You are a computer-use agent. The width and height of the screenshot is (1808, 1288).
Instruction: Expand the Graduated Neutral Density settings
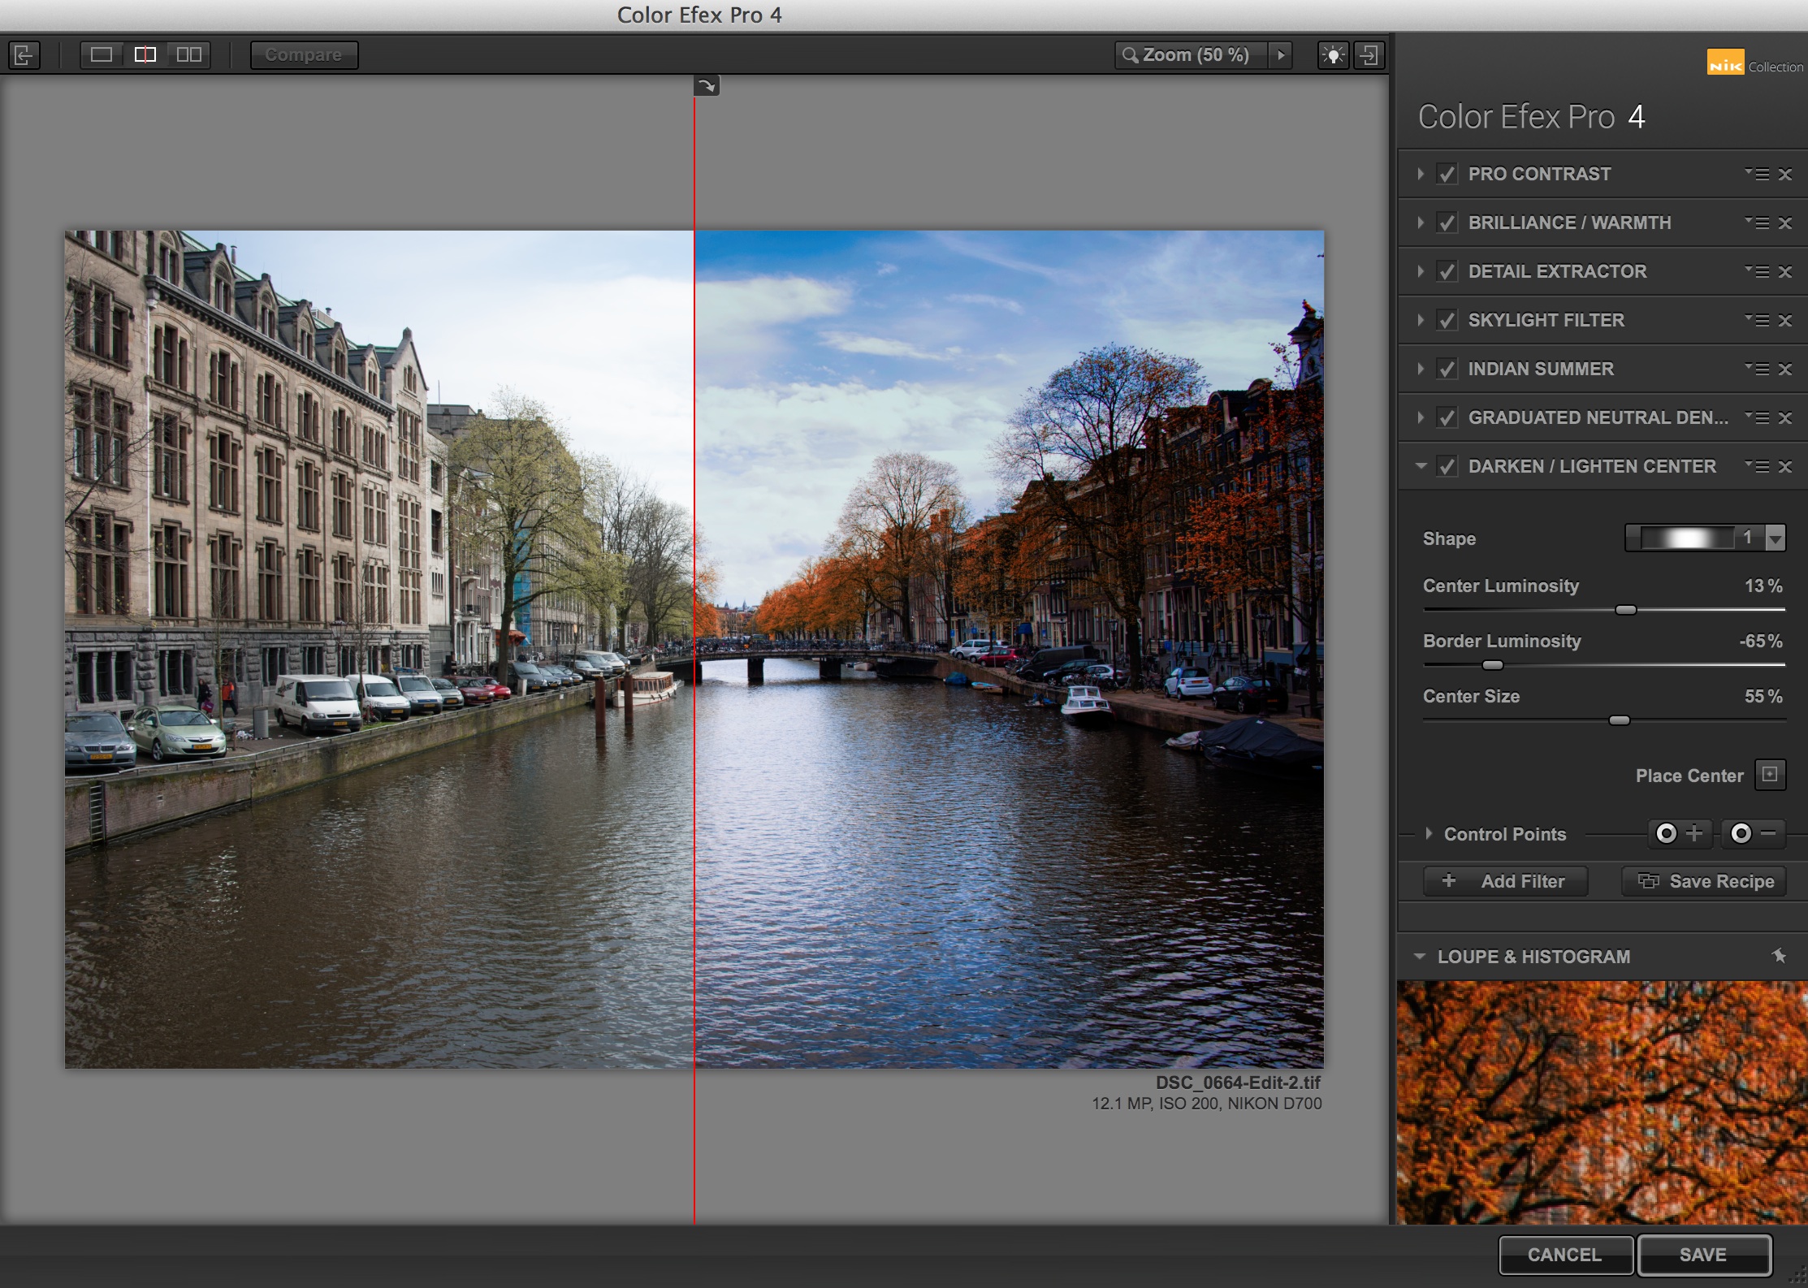[x=1421, y=417]
